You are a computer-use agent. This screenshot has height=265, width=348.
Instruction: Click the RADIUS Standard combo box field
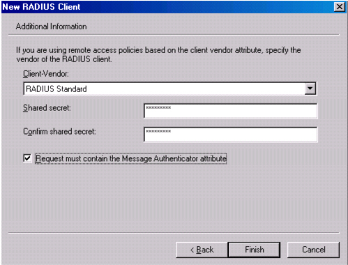[x=169, y=89]
